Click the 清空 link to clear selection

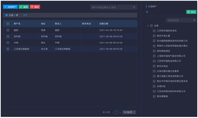tap(25, 15)
